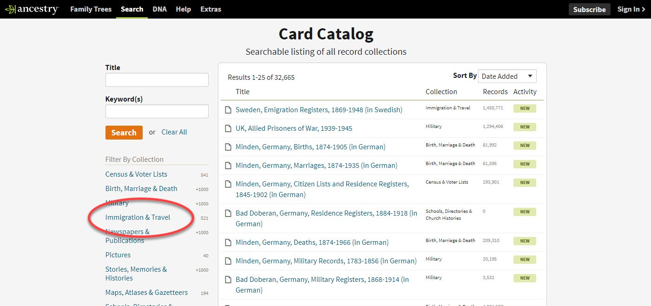Viewport: 651px width, 306px height.
Task: Click the Clear All link
Action: point(174,132)
